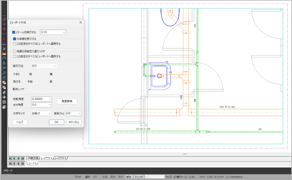Toggle 外郭線を表示する checkbox
This screenshot has width=292, height=180.
click(14, 39)
